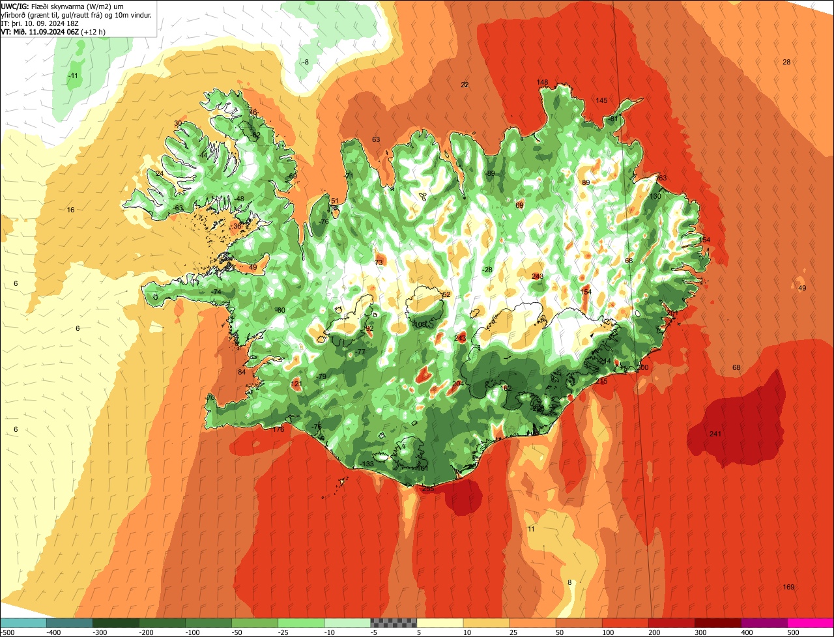
Task: Click the '176' value on the map
Action: [x=279, y=429]
